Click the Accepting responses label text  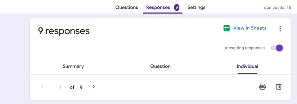pos(245,48)
